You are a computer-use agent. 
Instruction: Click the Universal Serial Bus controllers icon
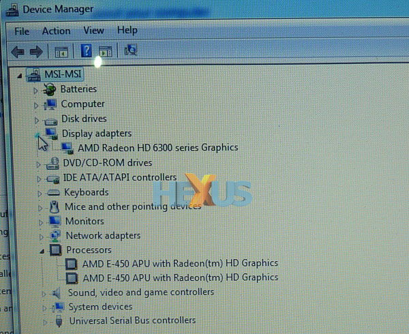coord(59,320)
